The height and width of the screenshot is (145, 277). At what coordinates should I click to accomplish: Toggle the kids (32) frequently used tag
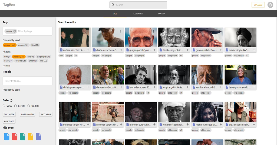pyautogui.click(x=35, y=45)
